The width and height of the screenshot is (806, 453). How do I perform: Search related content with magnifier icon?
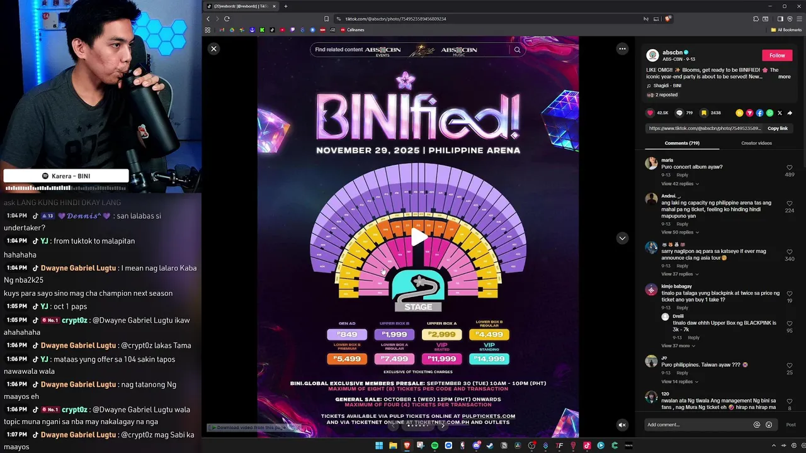(x=518, y=50)
